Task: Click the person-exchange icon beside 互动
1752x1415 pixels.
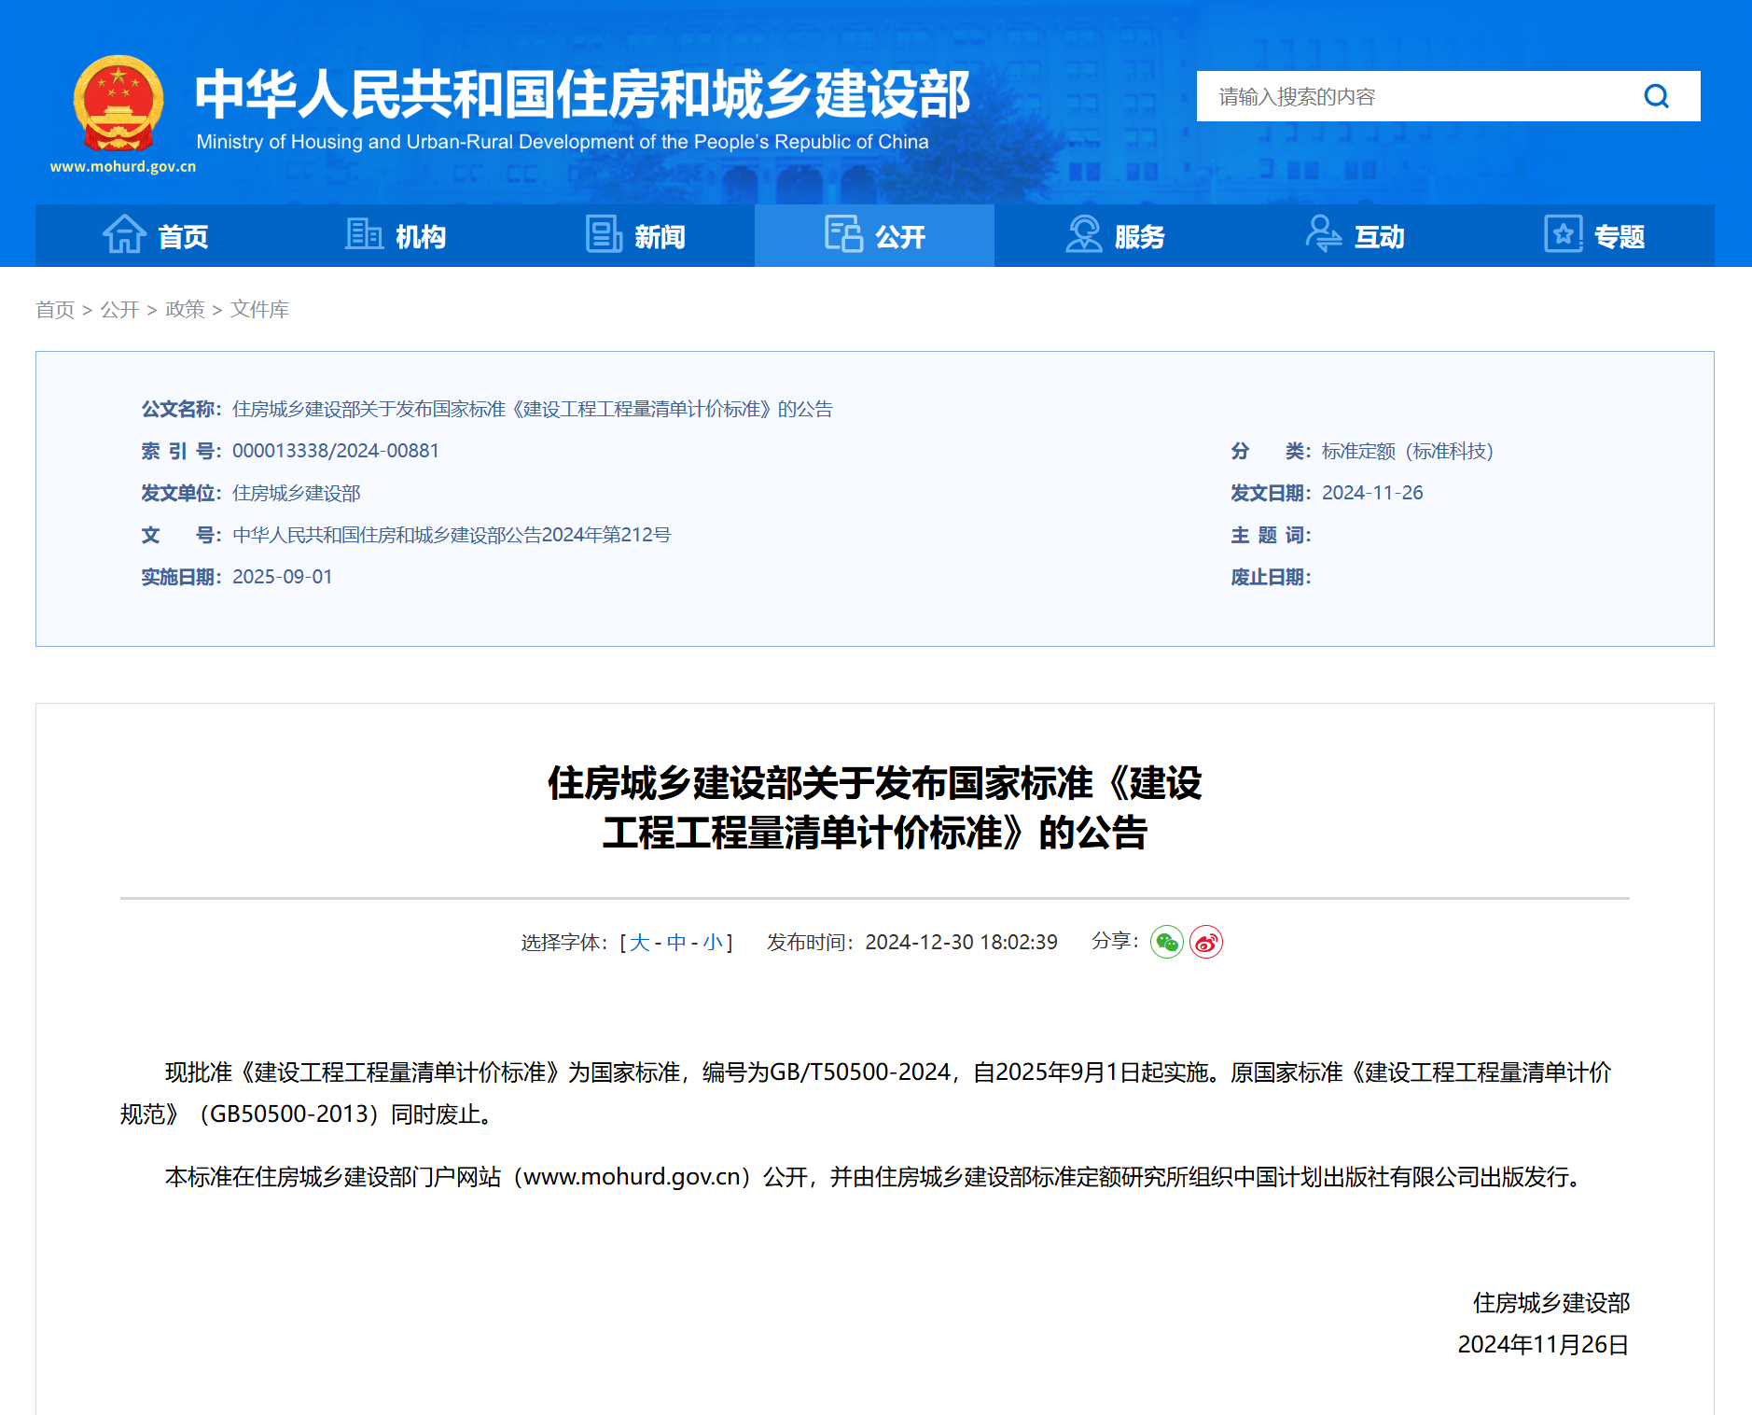Action: tap(1323, 234)
